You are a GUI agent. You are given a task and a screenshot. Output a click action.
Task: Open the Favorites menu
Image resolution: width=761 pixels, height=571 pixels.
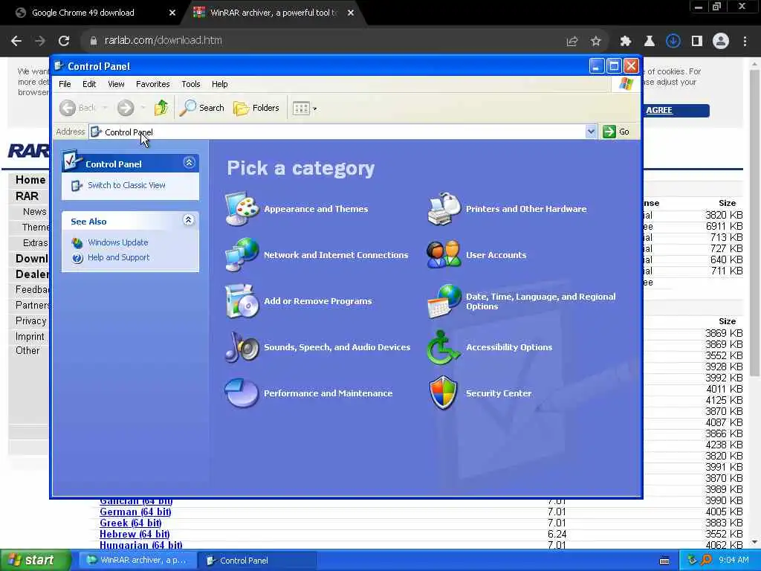153,84
